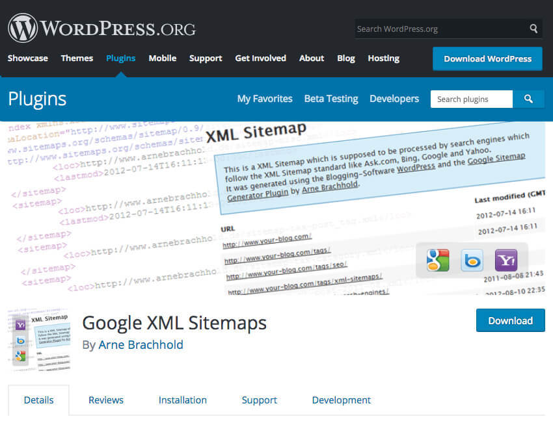Click the XML Sitemap banner heading

coord(256,133)
